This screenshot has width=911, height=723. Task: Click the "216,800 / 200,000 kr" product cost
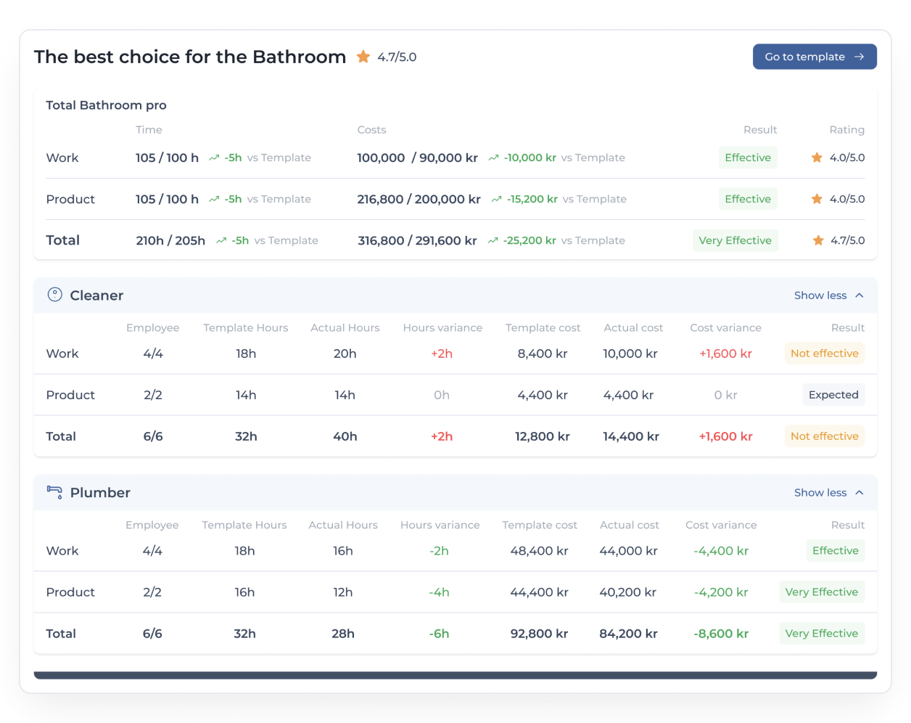pyautogui.click(x=419, y=199)
